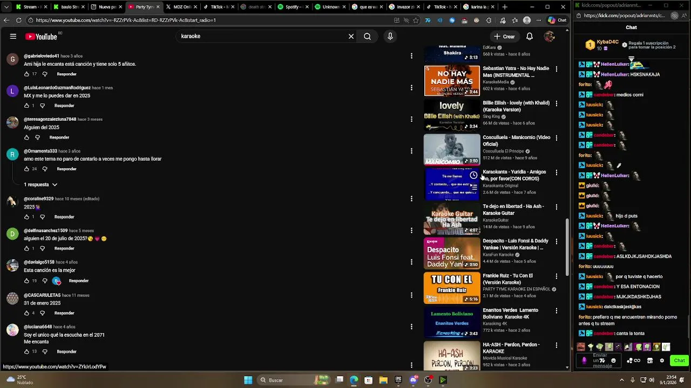Reload the page with refresh icon
691x388 pixels.
[18, 20]
